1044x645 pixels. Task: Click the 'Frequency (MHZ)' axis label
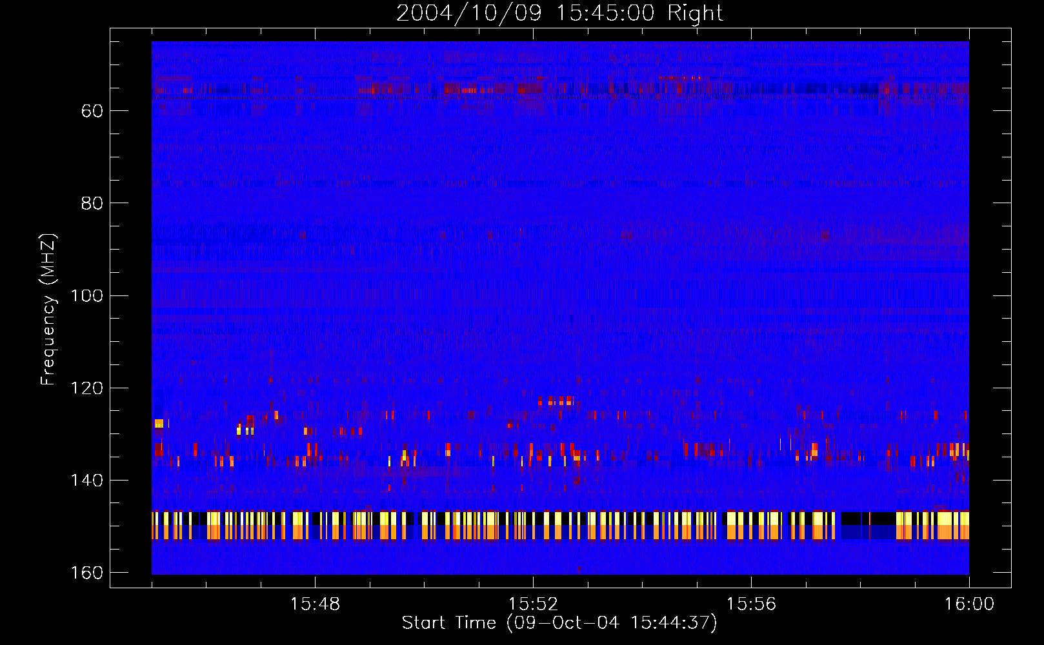(48, 309)
